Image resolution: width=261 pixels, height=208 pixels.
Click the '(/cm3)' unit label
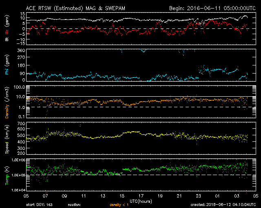[7, 94]
